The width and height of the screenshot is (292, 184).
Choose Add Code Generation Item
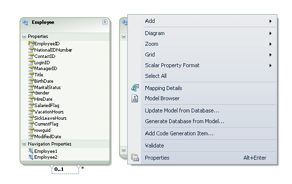pos(209,133)
